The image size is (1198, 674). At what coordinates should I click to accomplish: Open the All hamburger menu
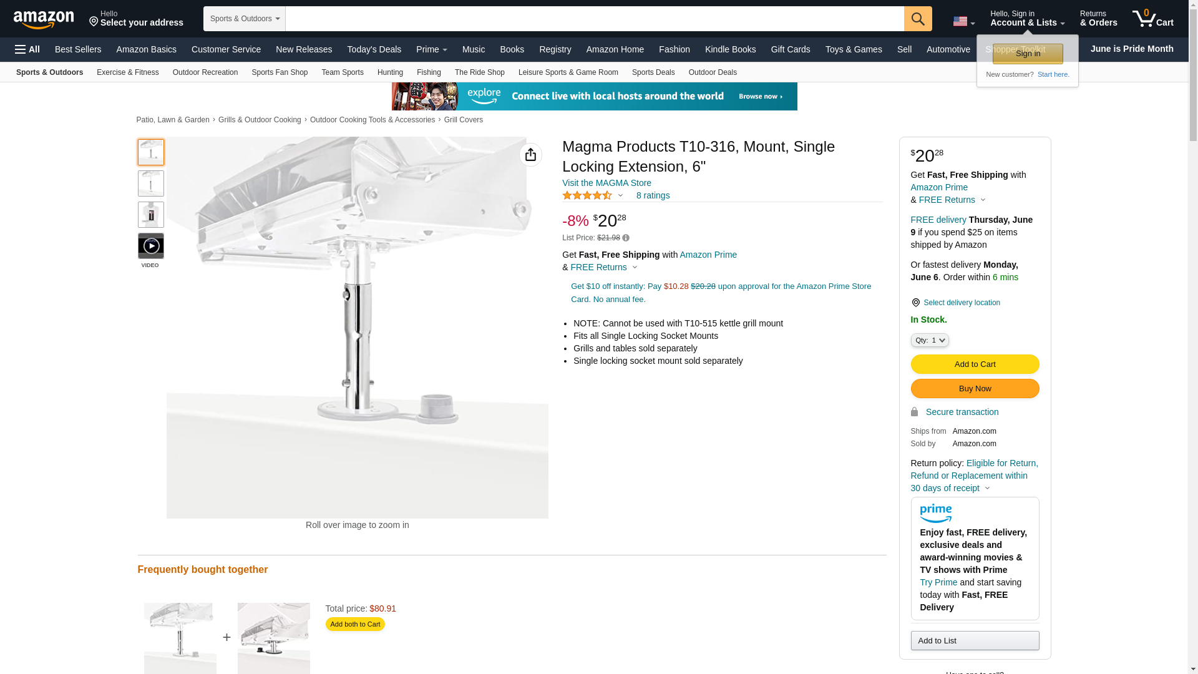(27, 49)
